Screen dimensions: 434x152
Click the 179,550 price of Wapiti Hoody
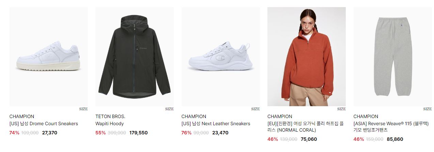pos(139,133)
